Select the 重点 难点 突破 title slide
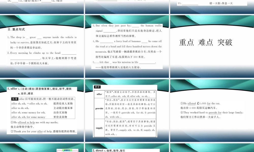The width and height of the screenshot is (254, 152). [212, 46]
